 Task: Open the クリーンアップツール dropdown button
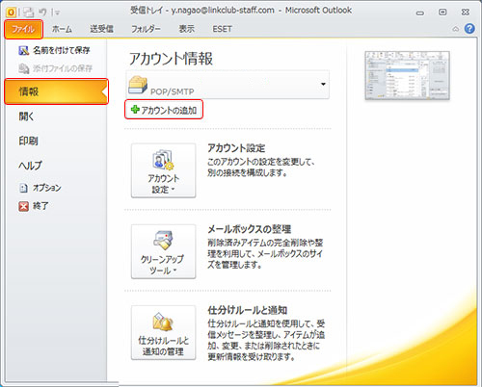tap(163, 251)
